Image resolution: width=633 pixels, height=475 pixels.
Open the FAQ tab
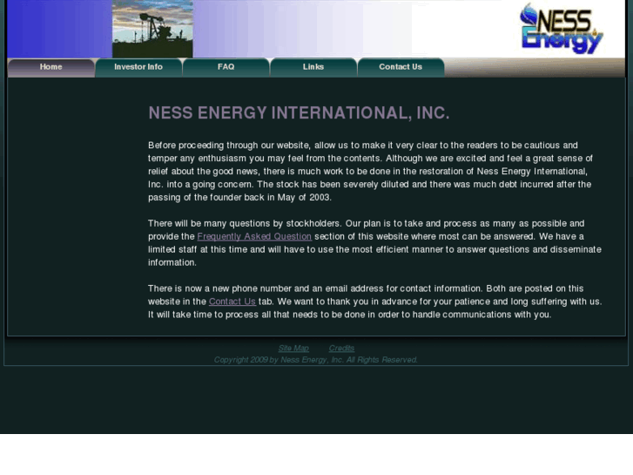[226, 67]
